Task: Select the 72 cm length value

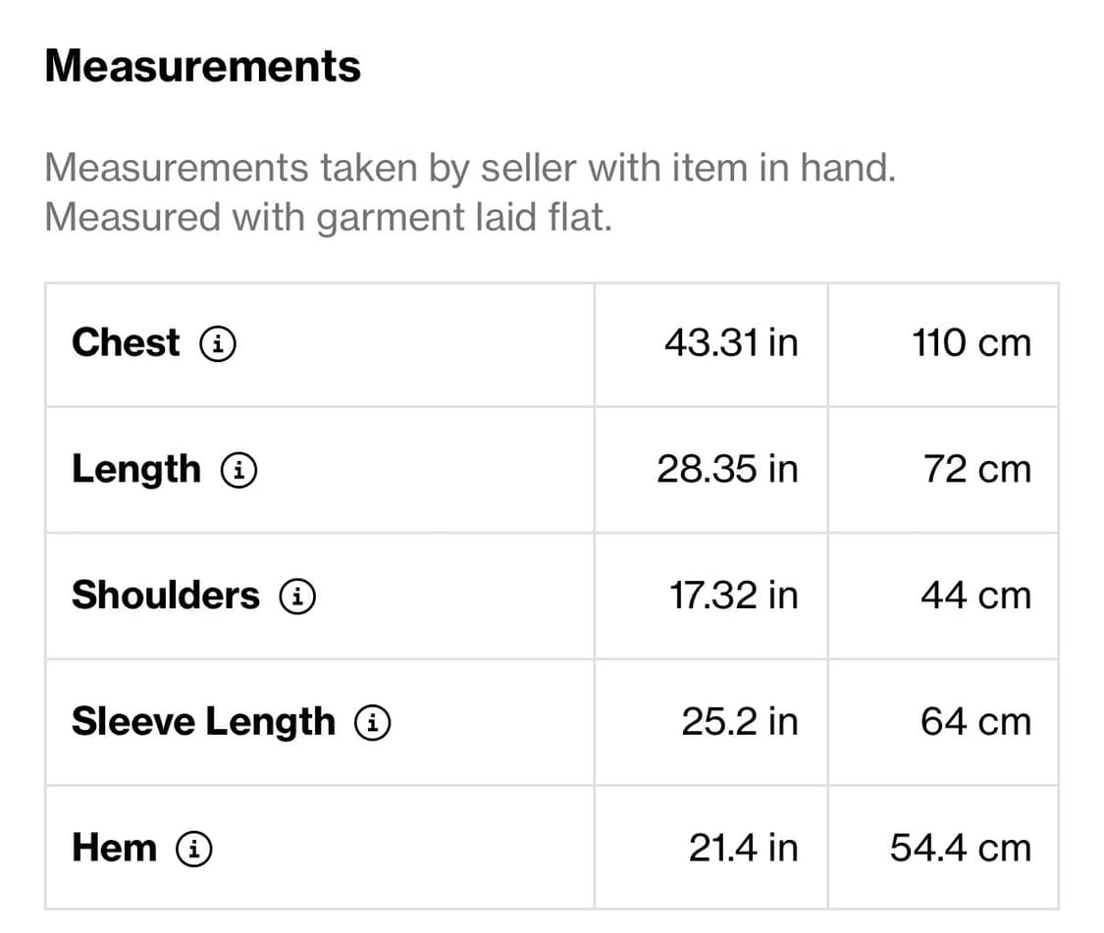Action: 977,470
